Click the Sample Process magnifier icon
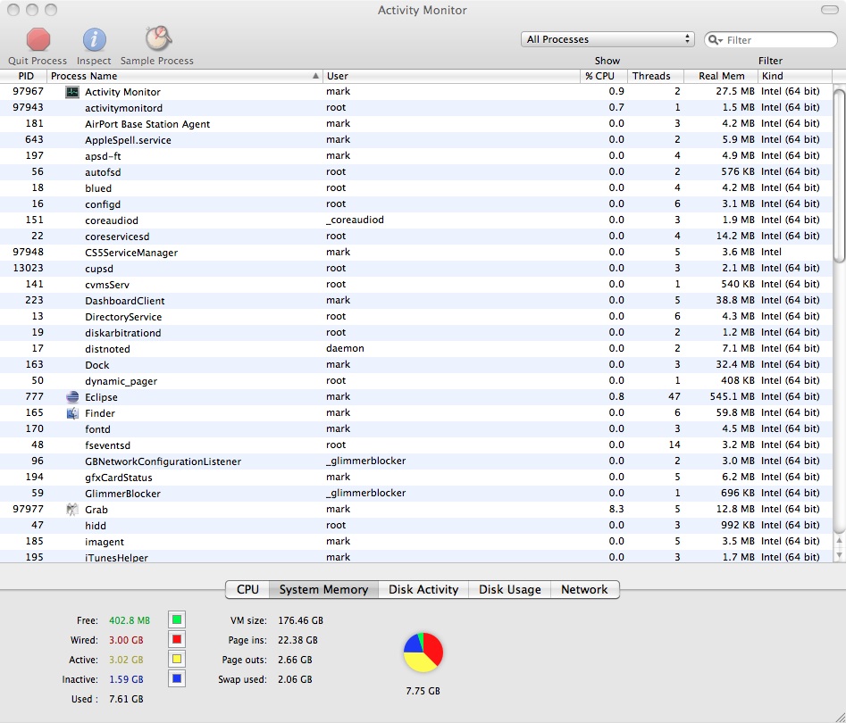 (x=157, y=38)
